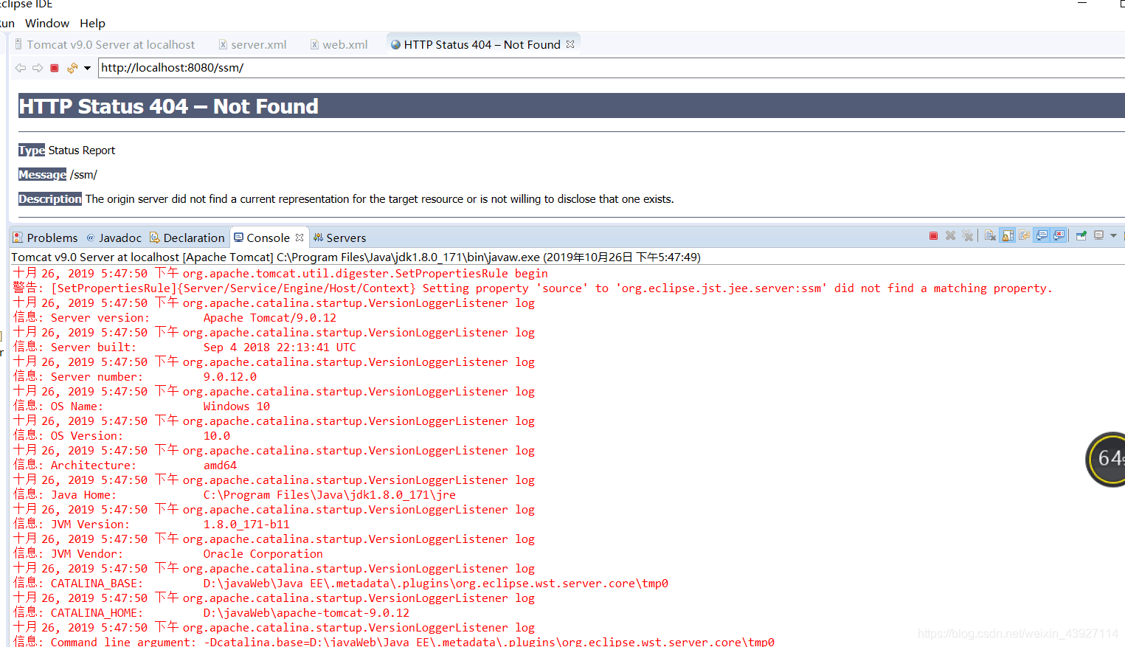Clear the console output
1125x647 pixels.
[990, 236]
